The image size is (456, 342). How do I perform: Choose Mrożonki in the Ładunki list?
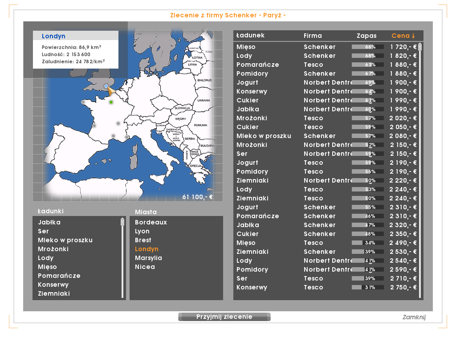[53, 249]
